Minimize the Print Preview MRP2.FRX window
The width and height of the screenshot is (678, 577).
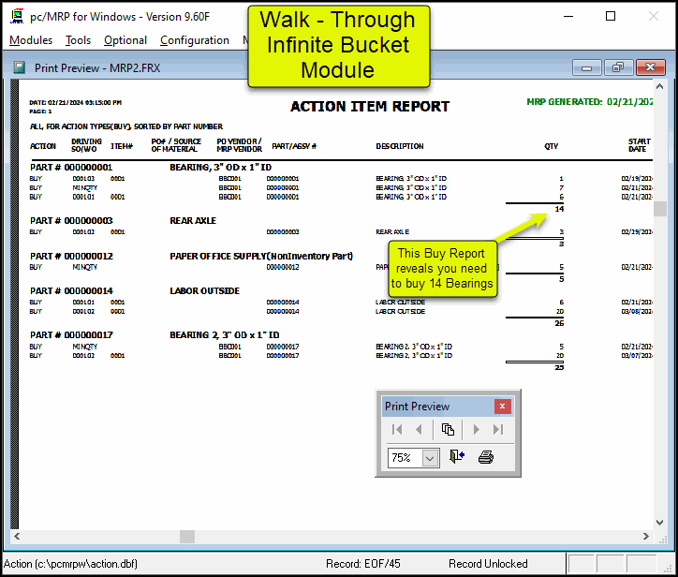587,67
